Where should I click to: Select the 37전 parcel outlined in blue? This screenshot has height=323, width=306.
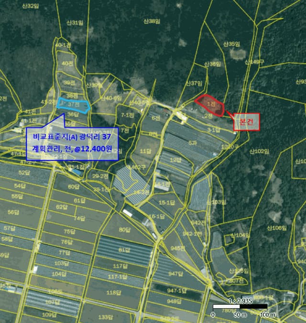pos(74,105)
